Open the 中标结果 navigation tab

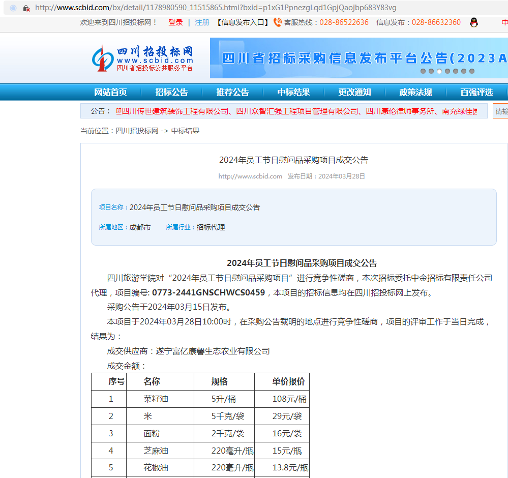tap(294, 93)
